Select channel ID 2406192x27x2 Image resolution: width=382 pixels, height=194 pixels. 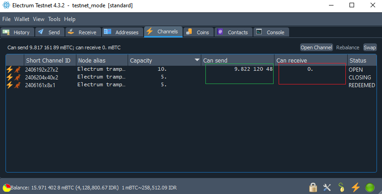pyautogui.click(x=42, y=70)
